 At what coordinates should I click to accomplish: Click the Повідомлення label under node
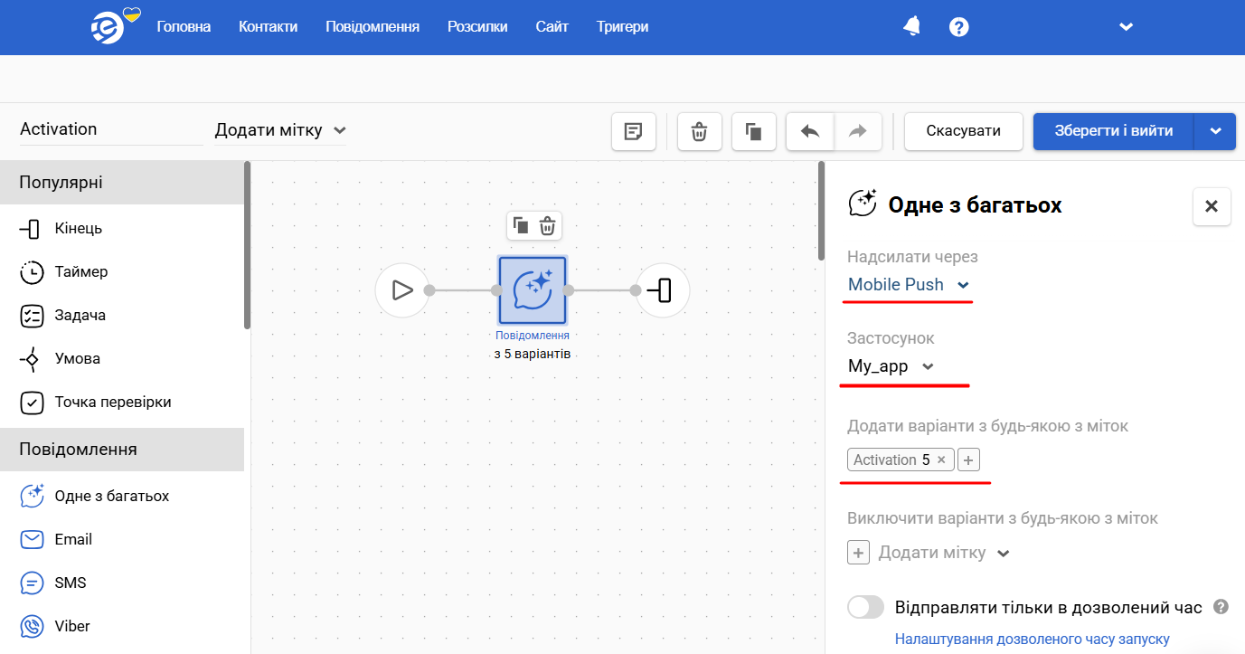pos(533,336)
